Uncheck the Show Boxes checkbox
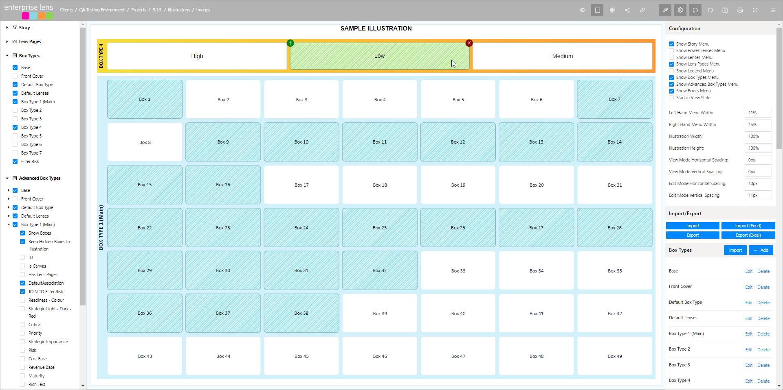Image resolution: width=783 pixels, height=390 pixels. (x=22, y=233)
